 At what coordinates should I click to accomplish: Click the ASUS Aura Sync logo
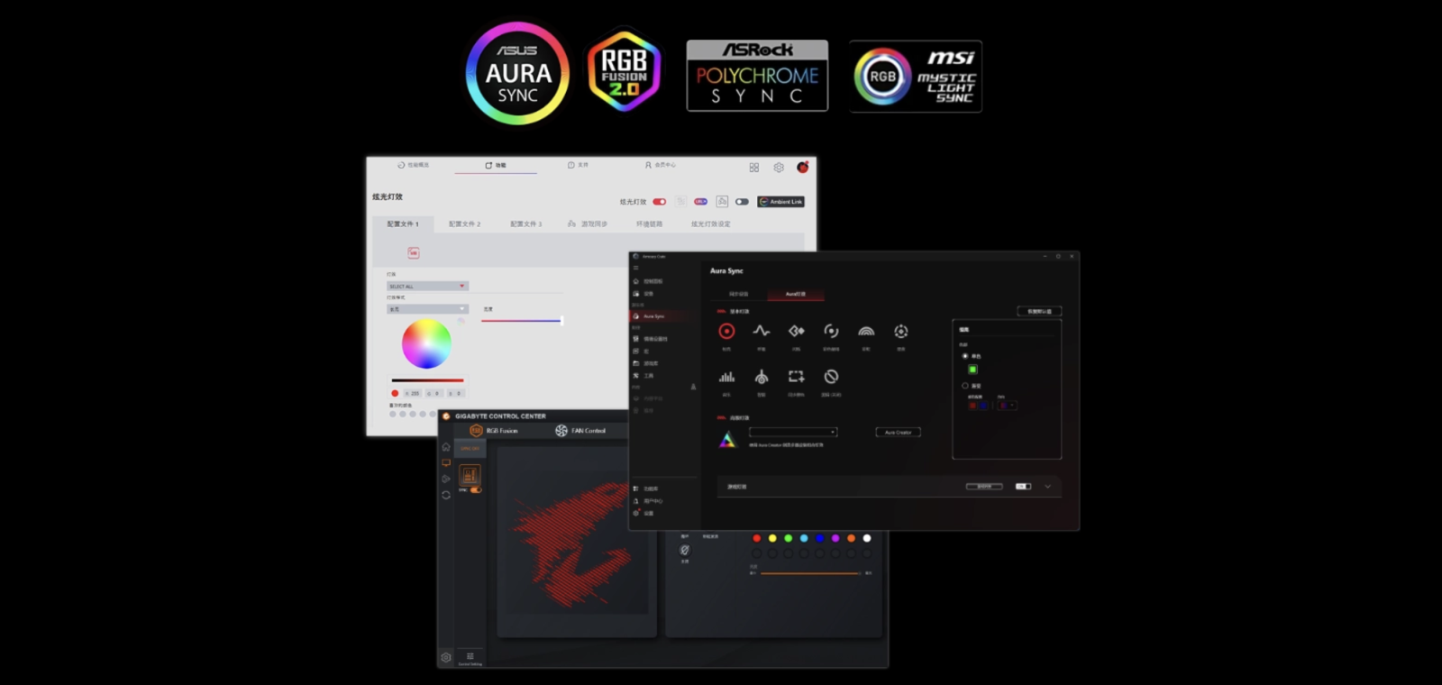click(517, 74)
